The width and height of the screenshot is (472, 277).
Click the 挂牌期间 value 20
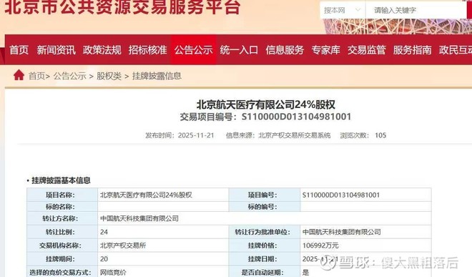[x=104, y=259]
